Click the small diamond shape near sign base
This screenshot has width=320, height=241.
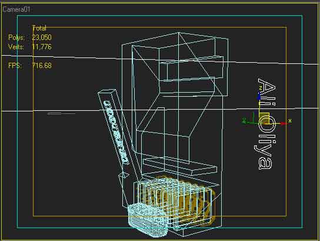coord(124,176)
